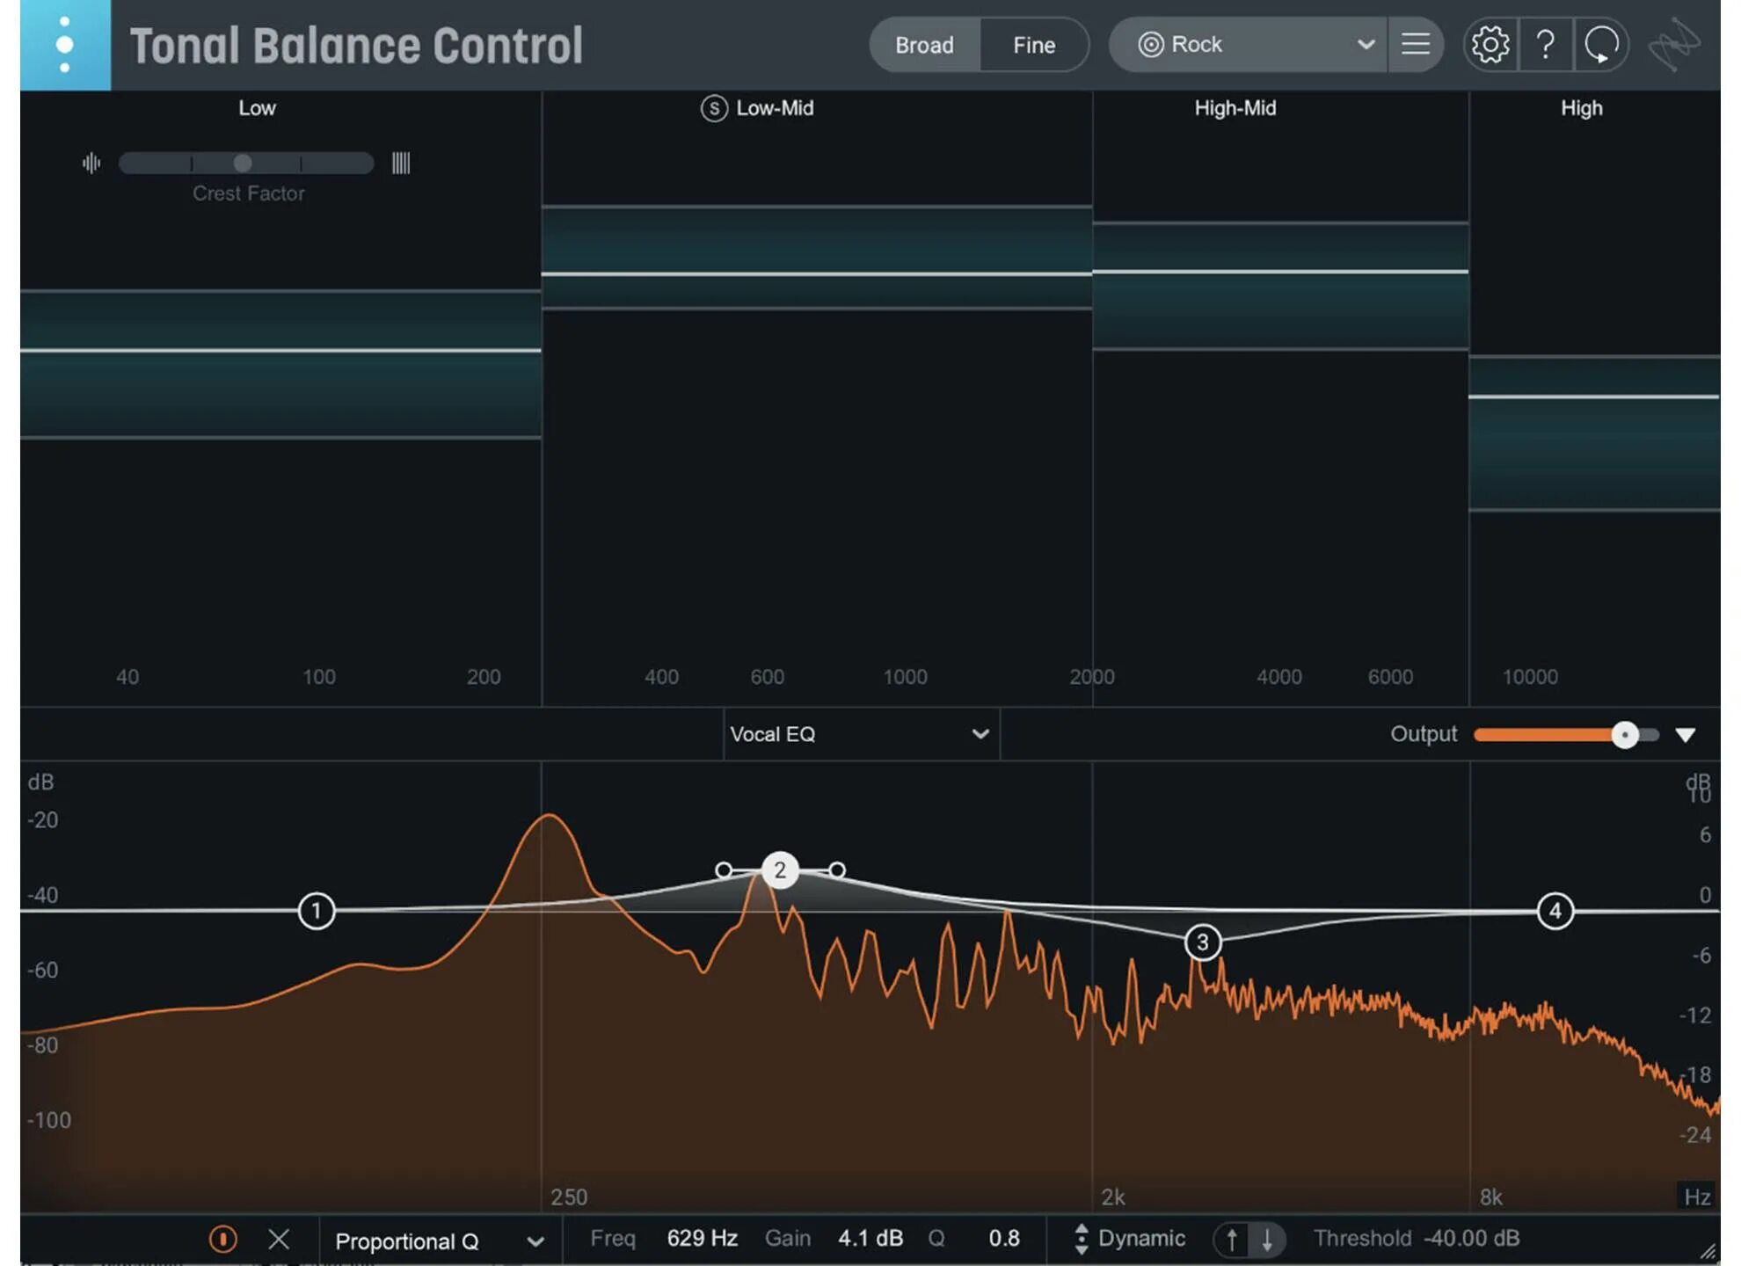Screen dimensions: 1741x1266
Task: Solo the Low-Mid band
Action: coord(714,108)
